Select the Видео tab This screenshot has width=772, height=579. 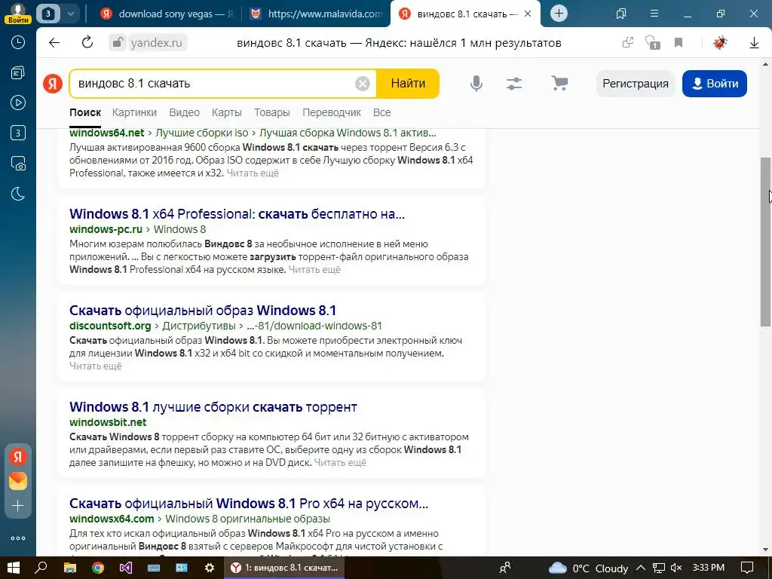[x=184, y=113]
